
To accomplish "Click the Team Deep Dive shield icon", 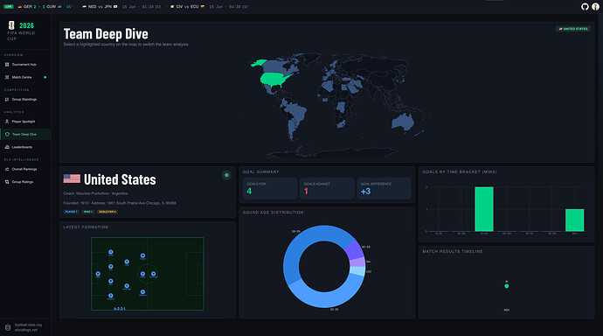I will coord(7,135).
